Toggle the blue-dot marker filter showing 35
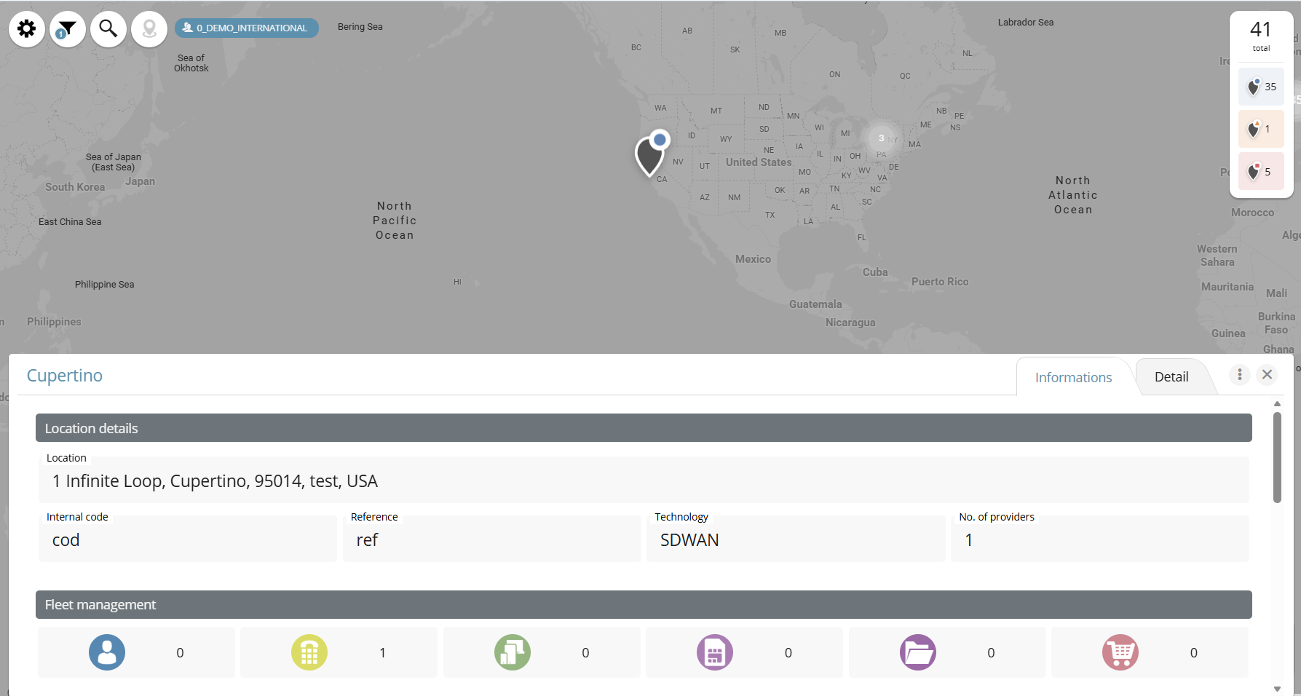Screen dimensions: 1301x696 point(1261,87)
